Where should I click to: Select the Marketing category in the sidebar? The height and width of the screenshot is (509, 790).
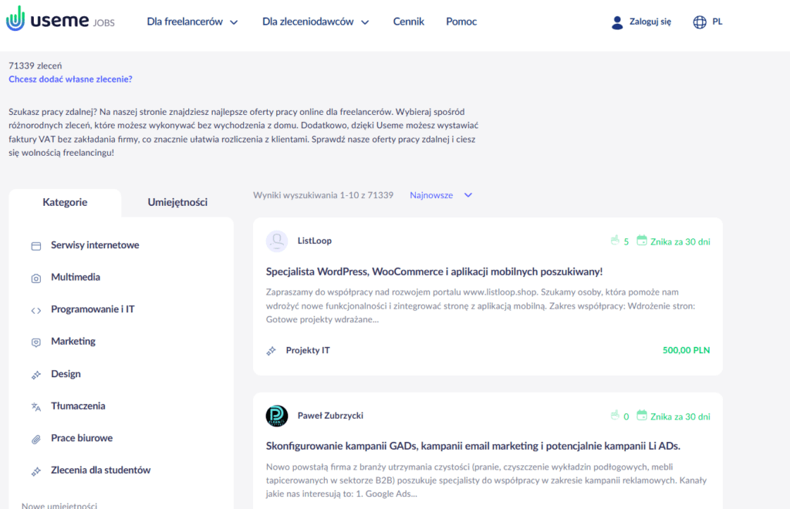[73, 342]
